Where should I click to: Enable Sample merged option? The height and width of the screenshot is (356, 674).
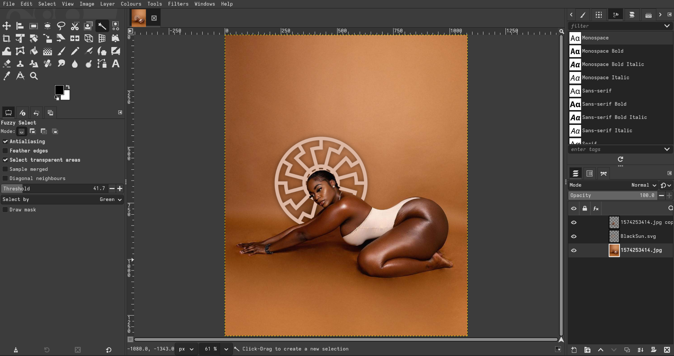(5, 169)
